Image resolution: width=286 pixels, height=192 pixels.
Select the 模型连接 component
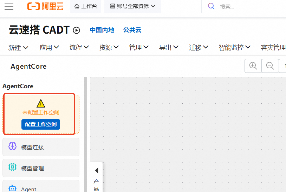pos(41,147)
